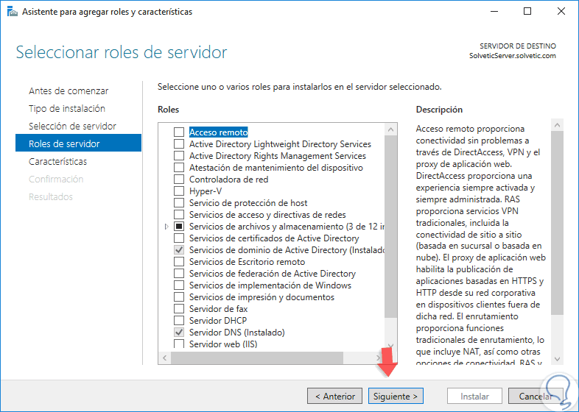The width and height of the screenshot is (579, 412).
Task: Check the Acceso remoto role checkbox
Action: [179, 132]
